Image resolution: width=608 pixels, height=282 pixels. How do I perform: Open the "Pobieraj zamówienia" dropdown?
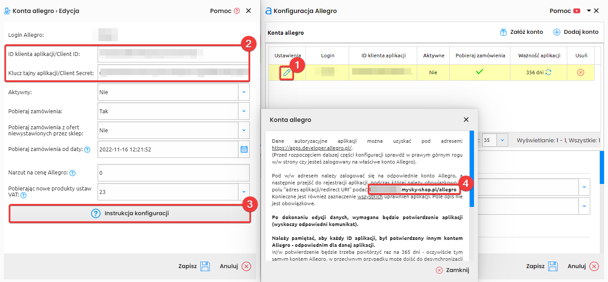(x=244, y=111)
